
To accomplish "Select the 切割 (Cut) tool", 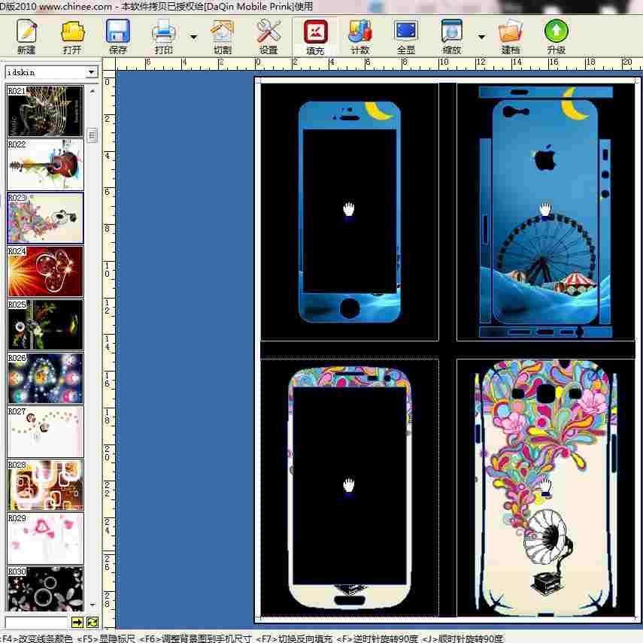I will point(223,36).
